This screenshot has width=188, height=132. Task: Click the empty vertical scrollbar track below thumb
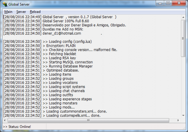coord(183,85)
